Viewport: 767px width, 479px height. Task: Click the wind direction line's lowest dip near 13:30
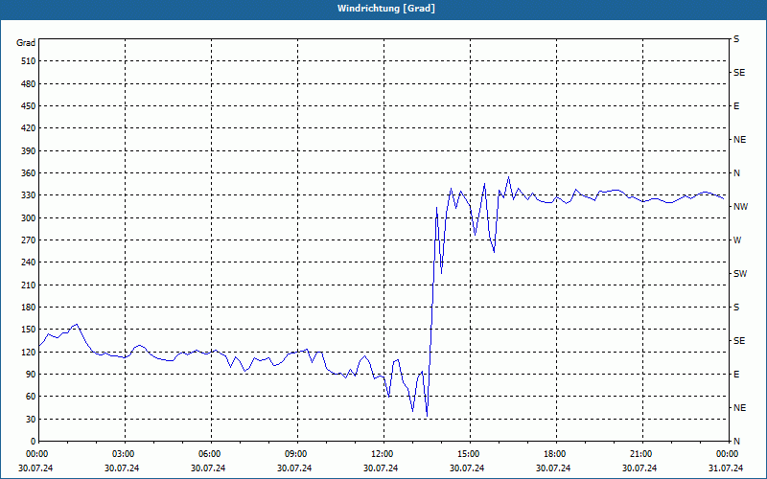pos(427,416)
